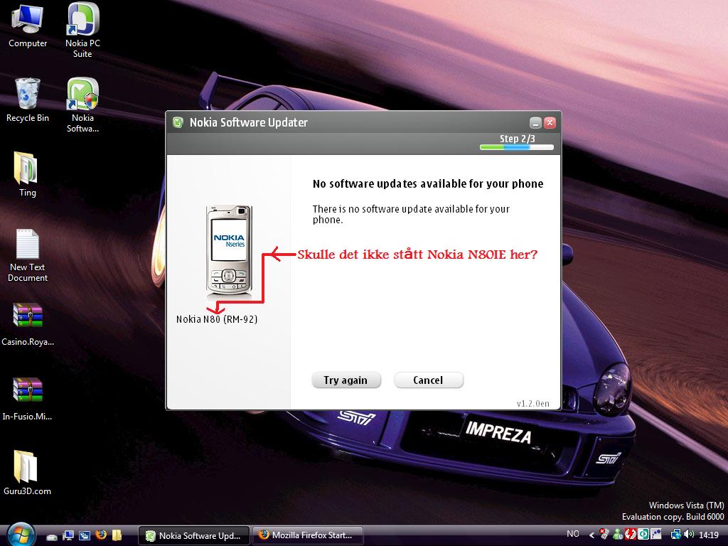Open the Nokia PC Suite desktop shortcut
This screenshot has width=728, height=546.
coord(82,30)
